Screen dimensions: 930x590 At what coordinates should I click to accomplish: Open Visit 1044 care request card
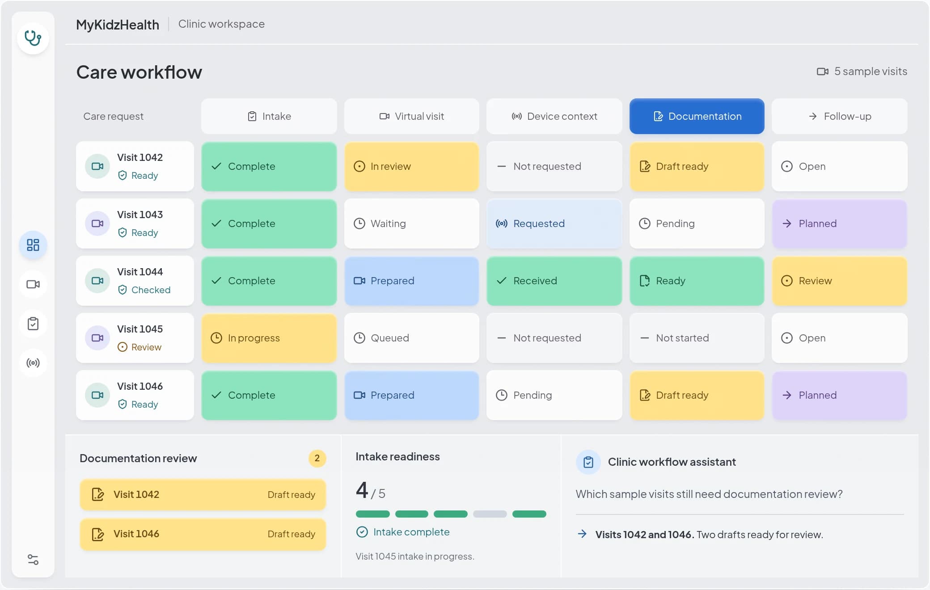click(x=135, y=281)
